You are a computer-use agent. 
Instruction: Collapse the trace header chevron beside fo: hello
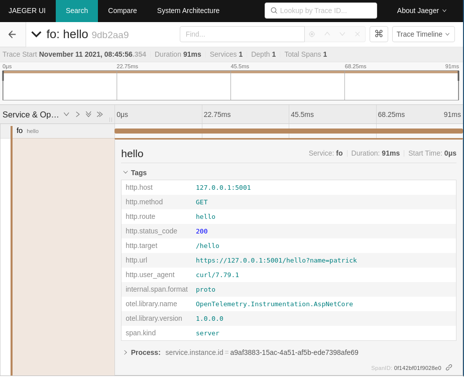(36, 34)
